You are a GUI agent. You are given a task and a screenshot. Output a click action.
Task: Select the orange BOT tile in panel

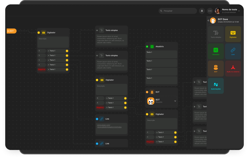[216, 68]
